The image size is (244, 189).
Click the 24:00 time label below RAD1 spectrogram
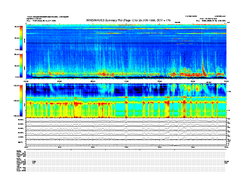(226, 81)
